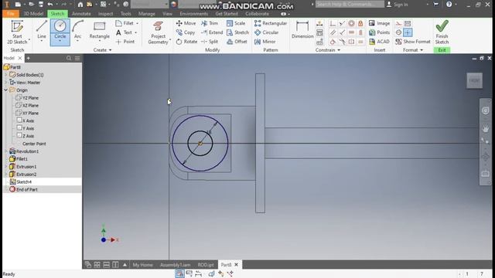
Task: Insert a sketch Point
Action: 125,42
